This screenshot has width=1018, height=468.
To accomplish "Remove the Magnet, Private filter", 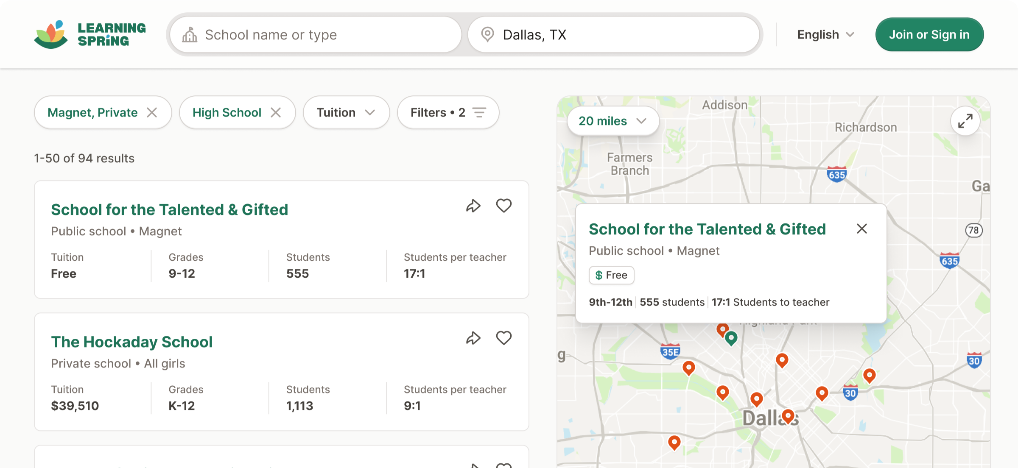I will tap(152, 113).
